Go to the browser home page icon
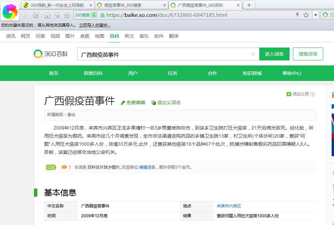This screenshot has height=225, width=334. coord(47,15)
